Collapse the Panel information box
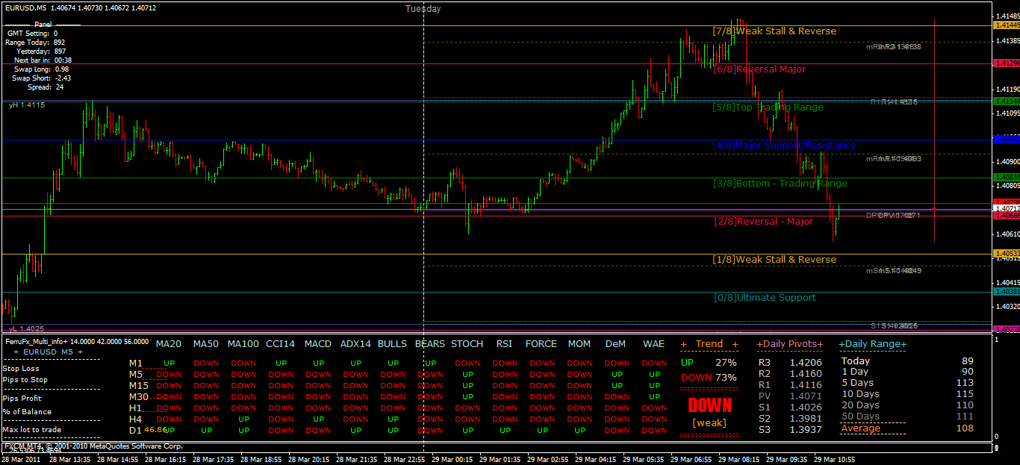The height and width of the screenshot is (465, 1020). (43, 25)
